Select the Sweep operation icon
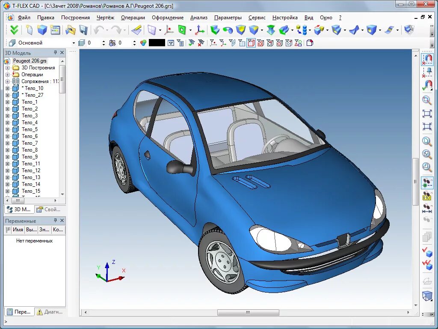This screenshot has width=438, height=329. (284, 30)
